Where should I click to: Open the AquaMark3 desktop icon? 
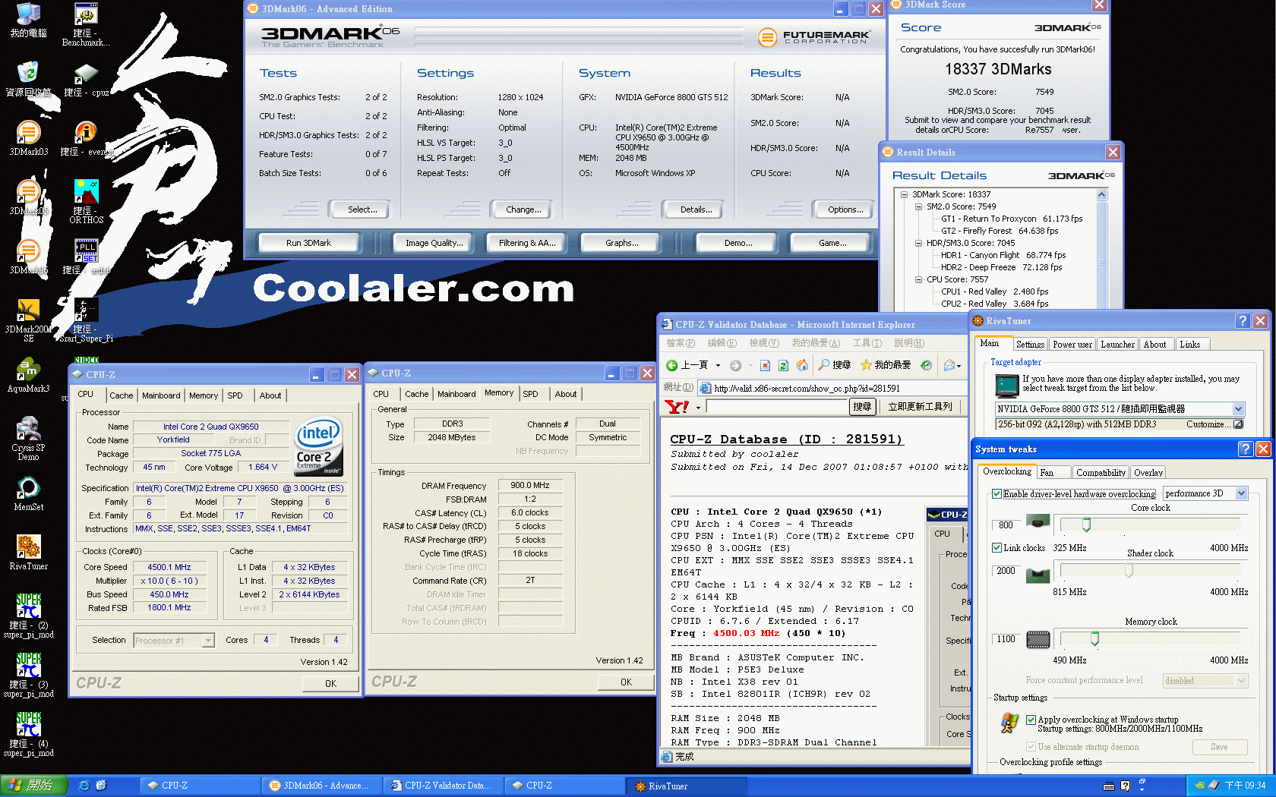coord(28,370)
